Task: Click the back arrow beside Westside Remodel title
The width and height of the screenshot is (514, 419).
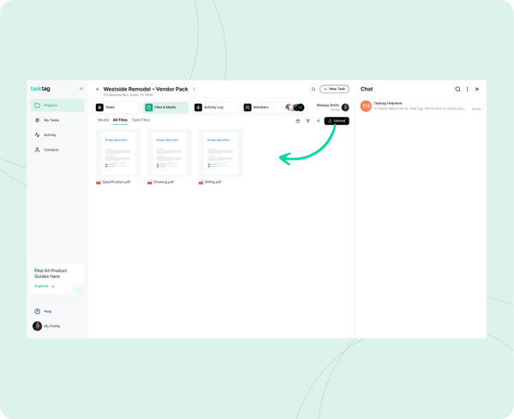Action: pyautogui.click(x=98, y=89)
